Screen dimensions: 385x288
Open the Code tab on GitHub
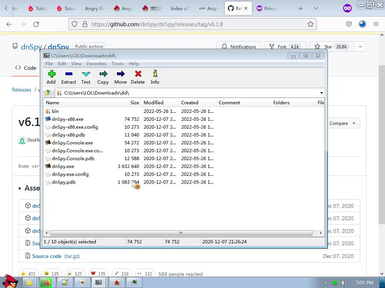(x=26, y=68)
